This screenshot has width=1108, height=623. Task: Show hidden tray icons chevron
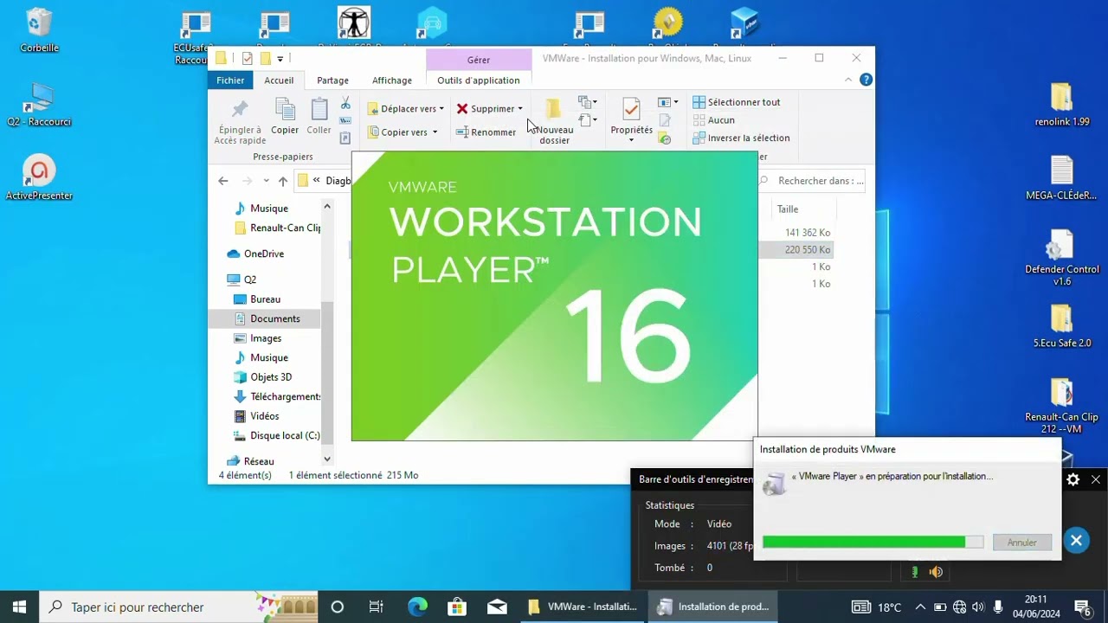coord(920,607)
